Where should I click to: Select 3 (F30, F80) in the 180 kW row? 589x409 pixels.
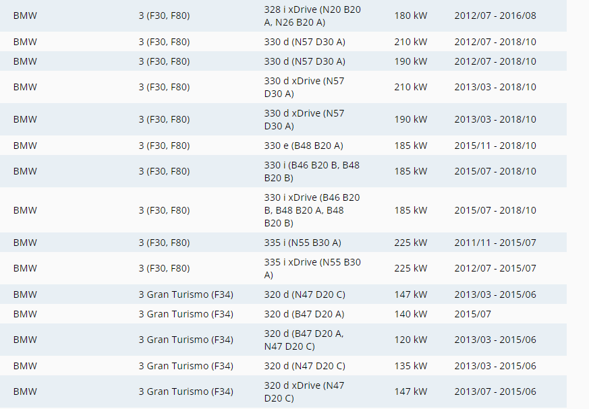164,15
